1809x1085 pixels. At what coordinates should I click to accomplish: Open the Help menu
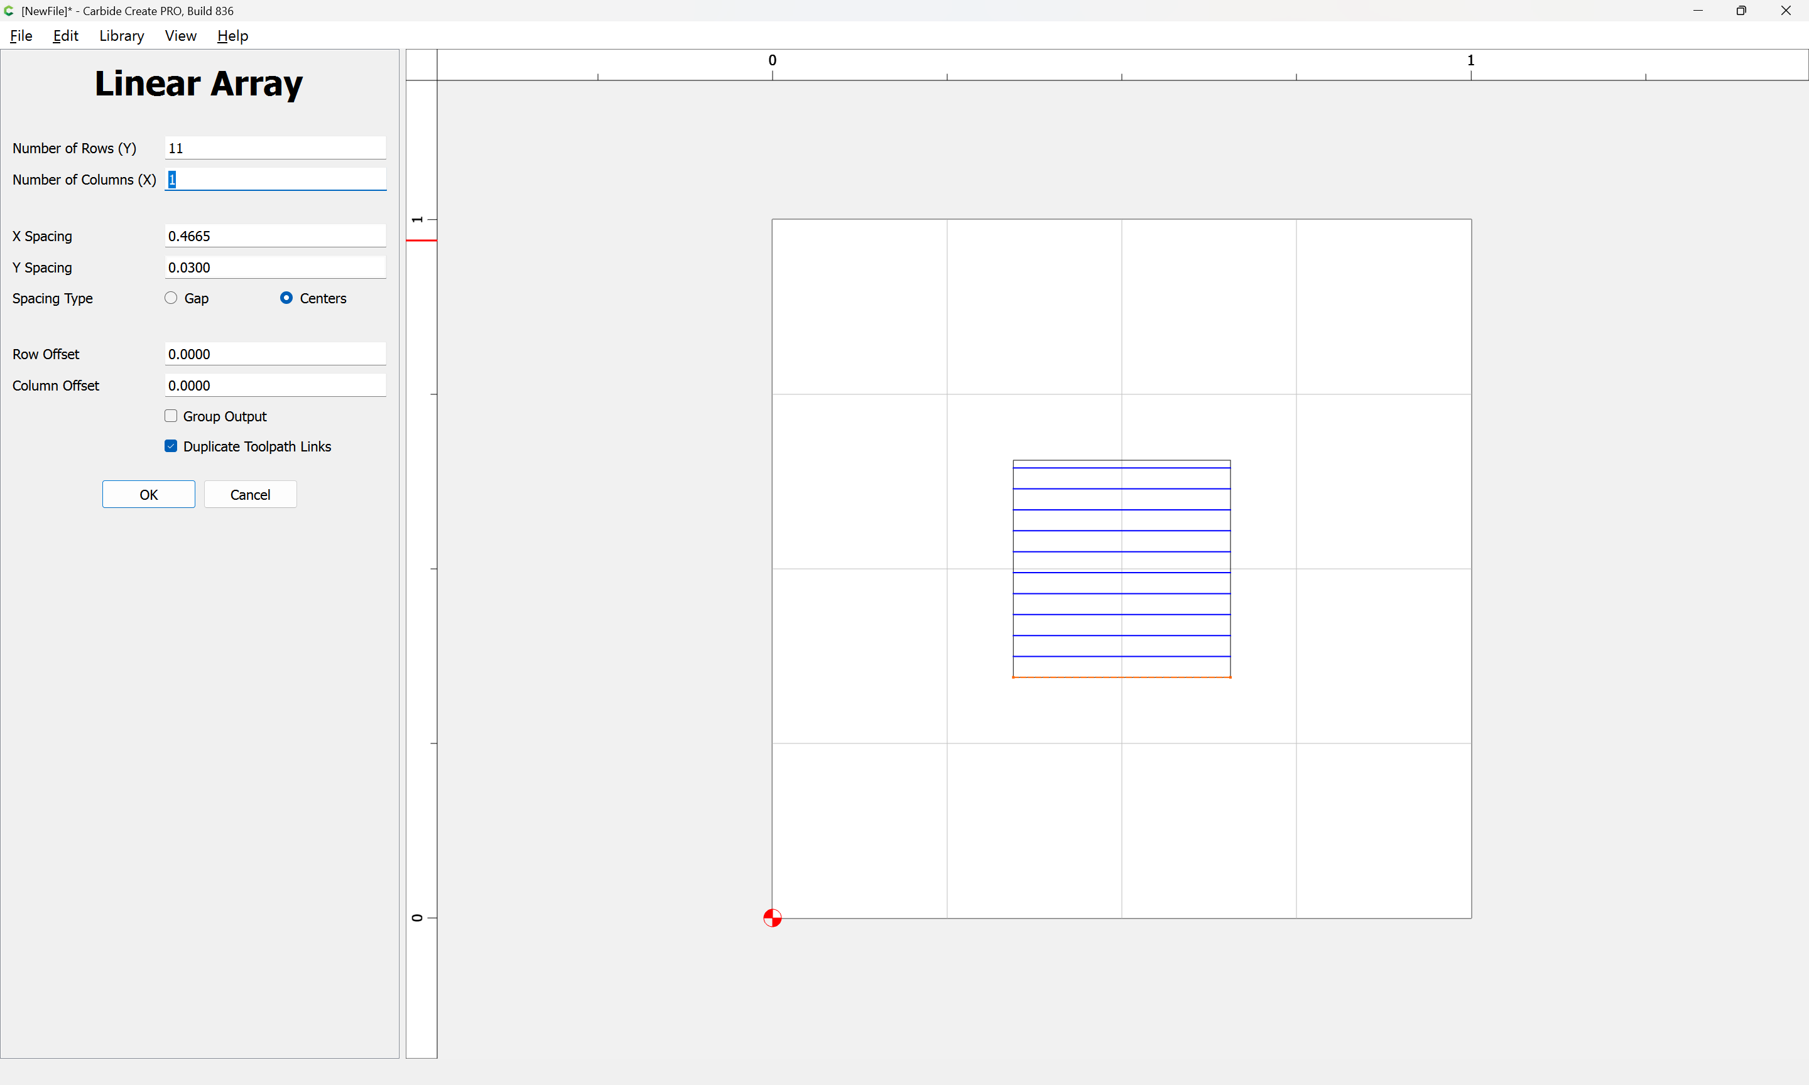tap(232, 36)
